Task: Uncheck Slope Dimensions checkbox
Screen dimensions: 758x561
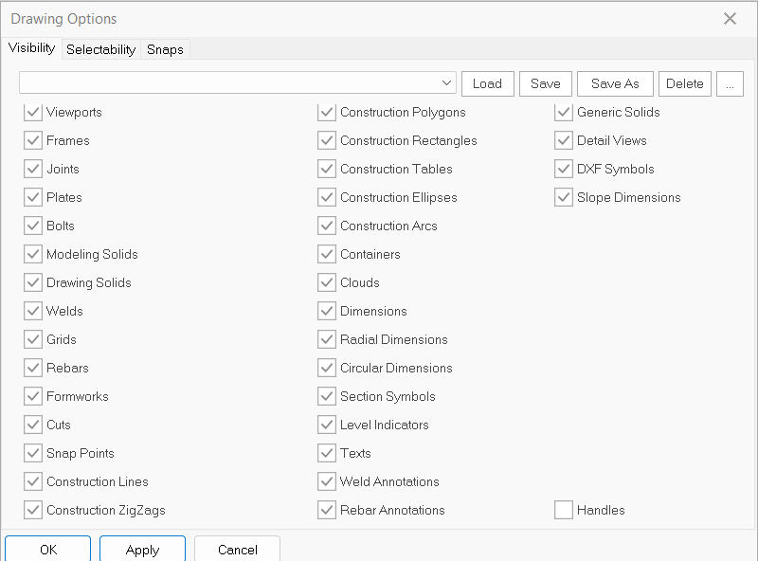Action: (564, 197)
